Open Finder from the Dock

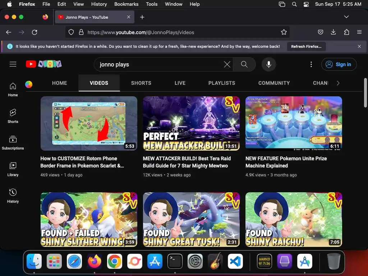(34, 261)
